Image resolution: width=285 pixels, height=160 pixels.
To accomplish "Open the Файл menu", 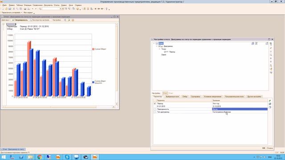I will 4,5.
